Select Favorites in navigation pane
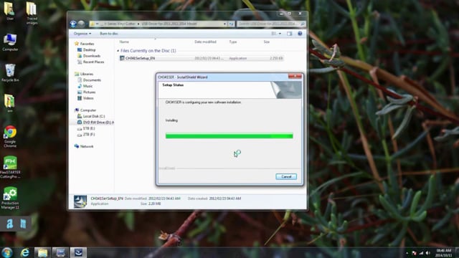Viewport: 459px width, 258px height. click(x=87, y=44)
